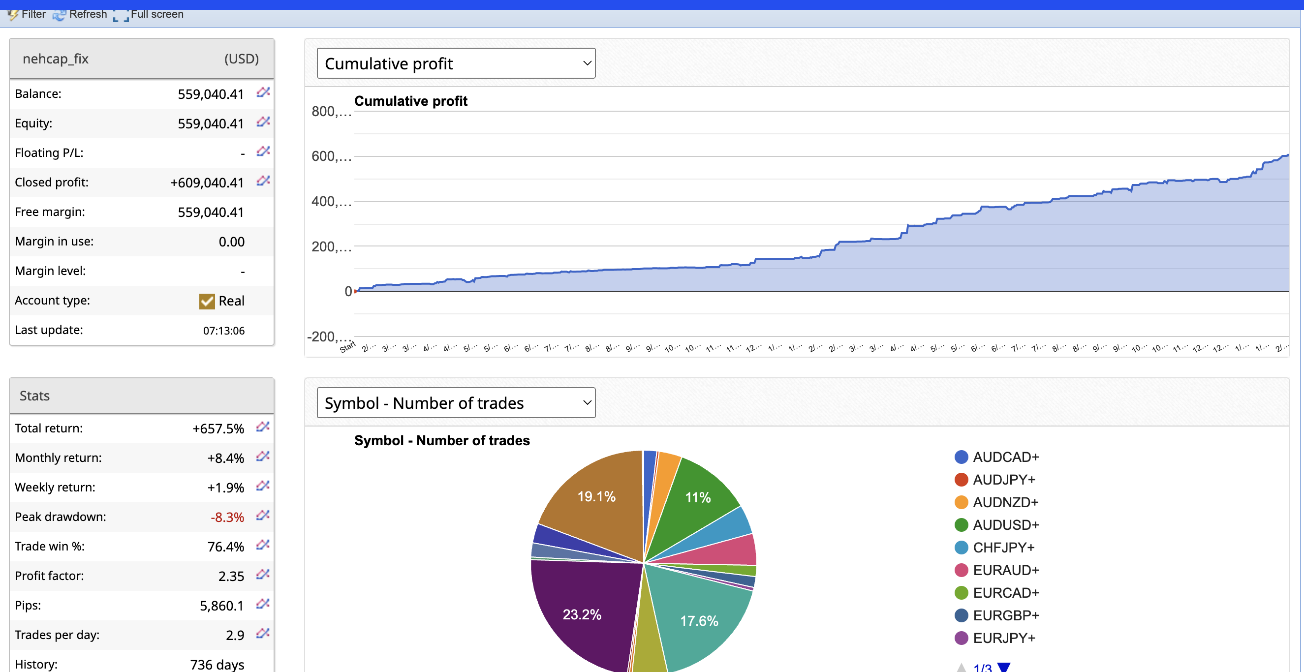Screen dimensions: 1304x672
Task: Click the chart icon next to Equity
Action: click(x=263, y=122)
